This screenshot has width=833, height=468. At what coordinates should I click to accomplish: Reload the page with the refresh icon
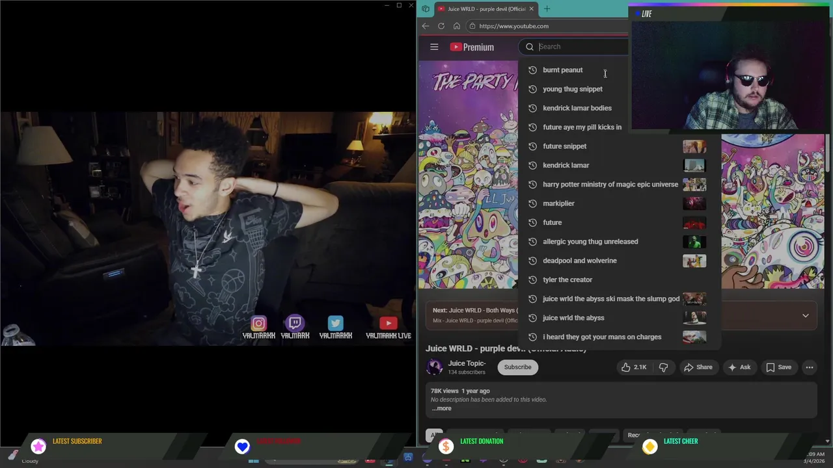(x=441, y=26)
